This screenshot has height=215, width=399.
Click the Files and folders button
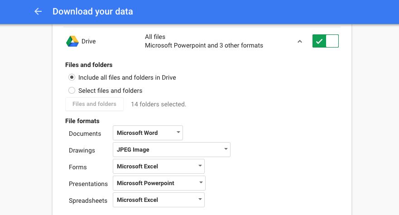pyautogui.click(x=94, y=104)
